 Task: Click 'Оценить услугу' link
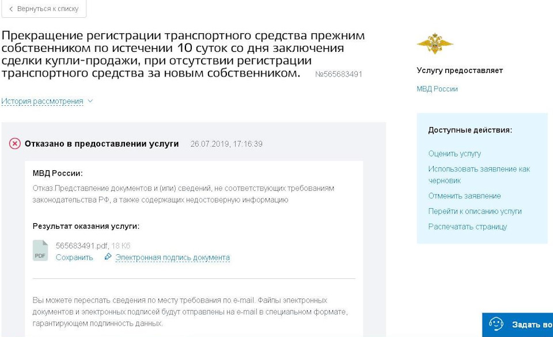[x=454, y=154]
